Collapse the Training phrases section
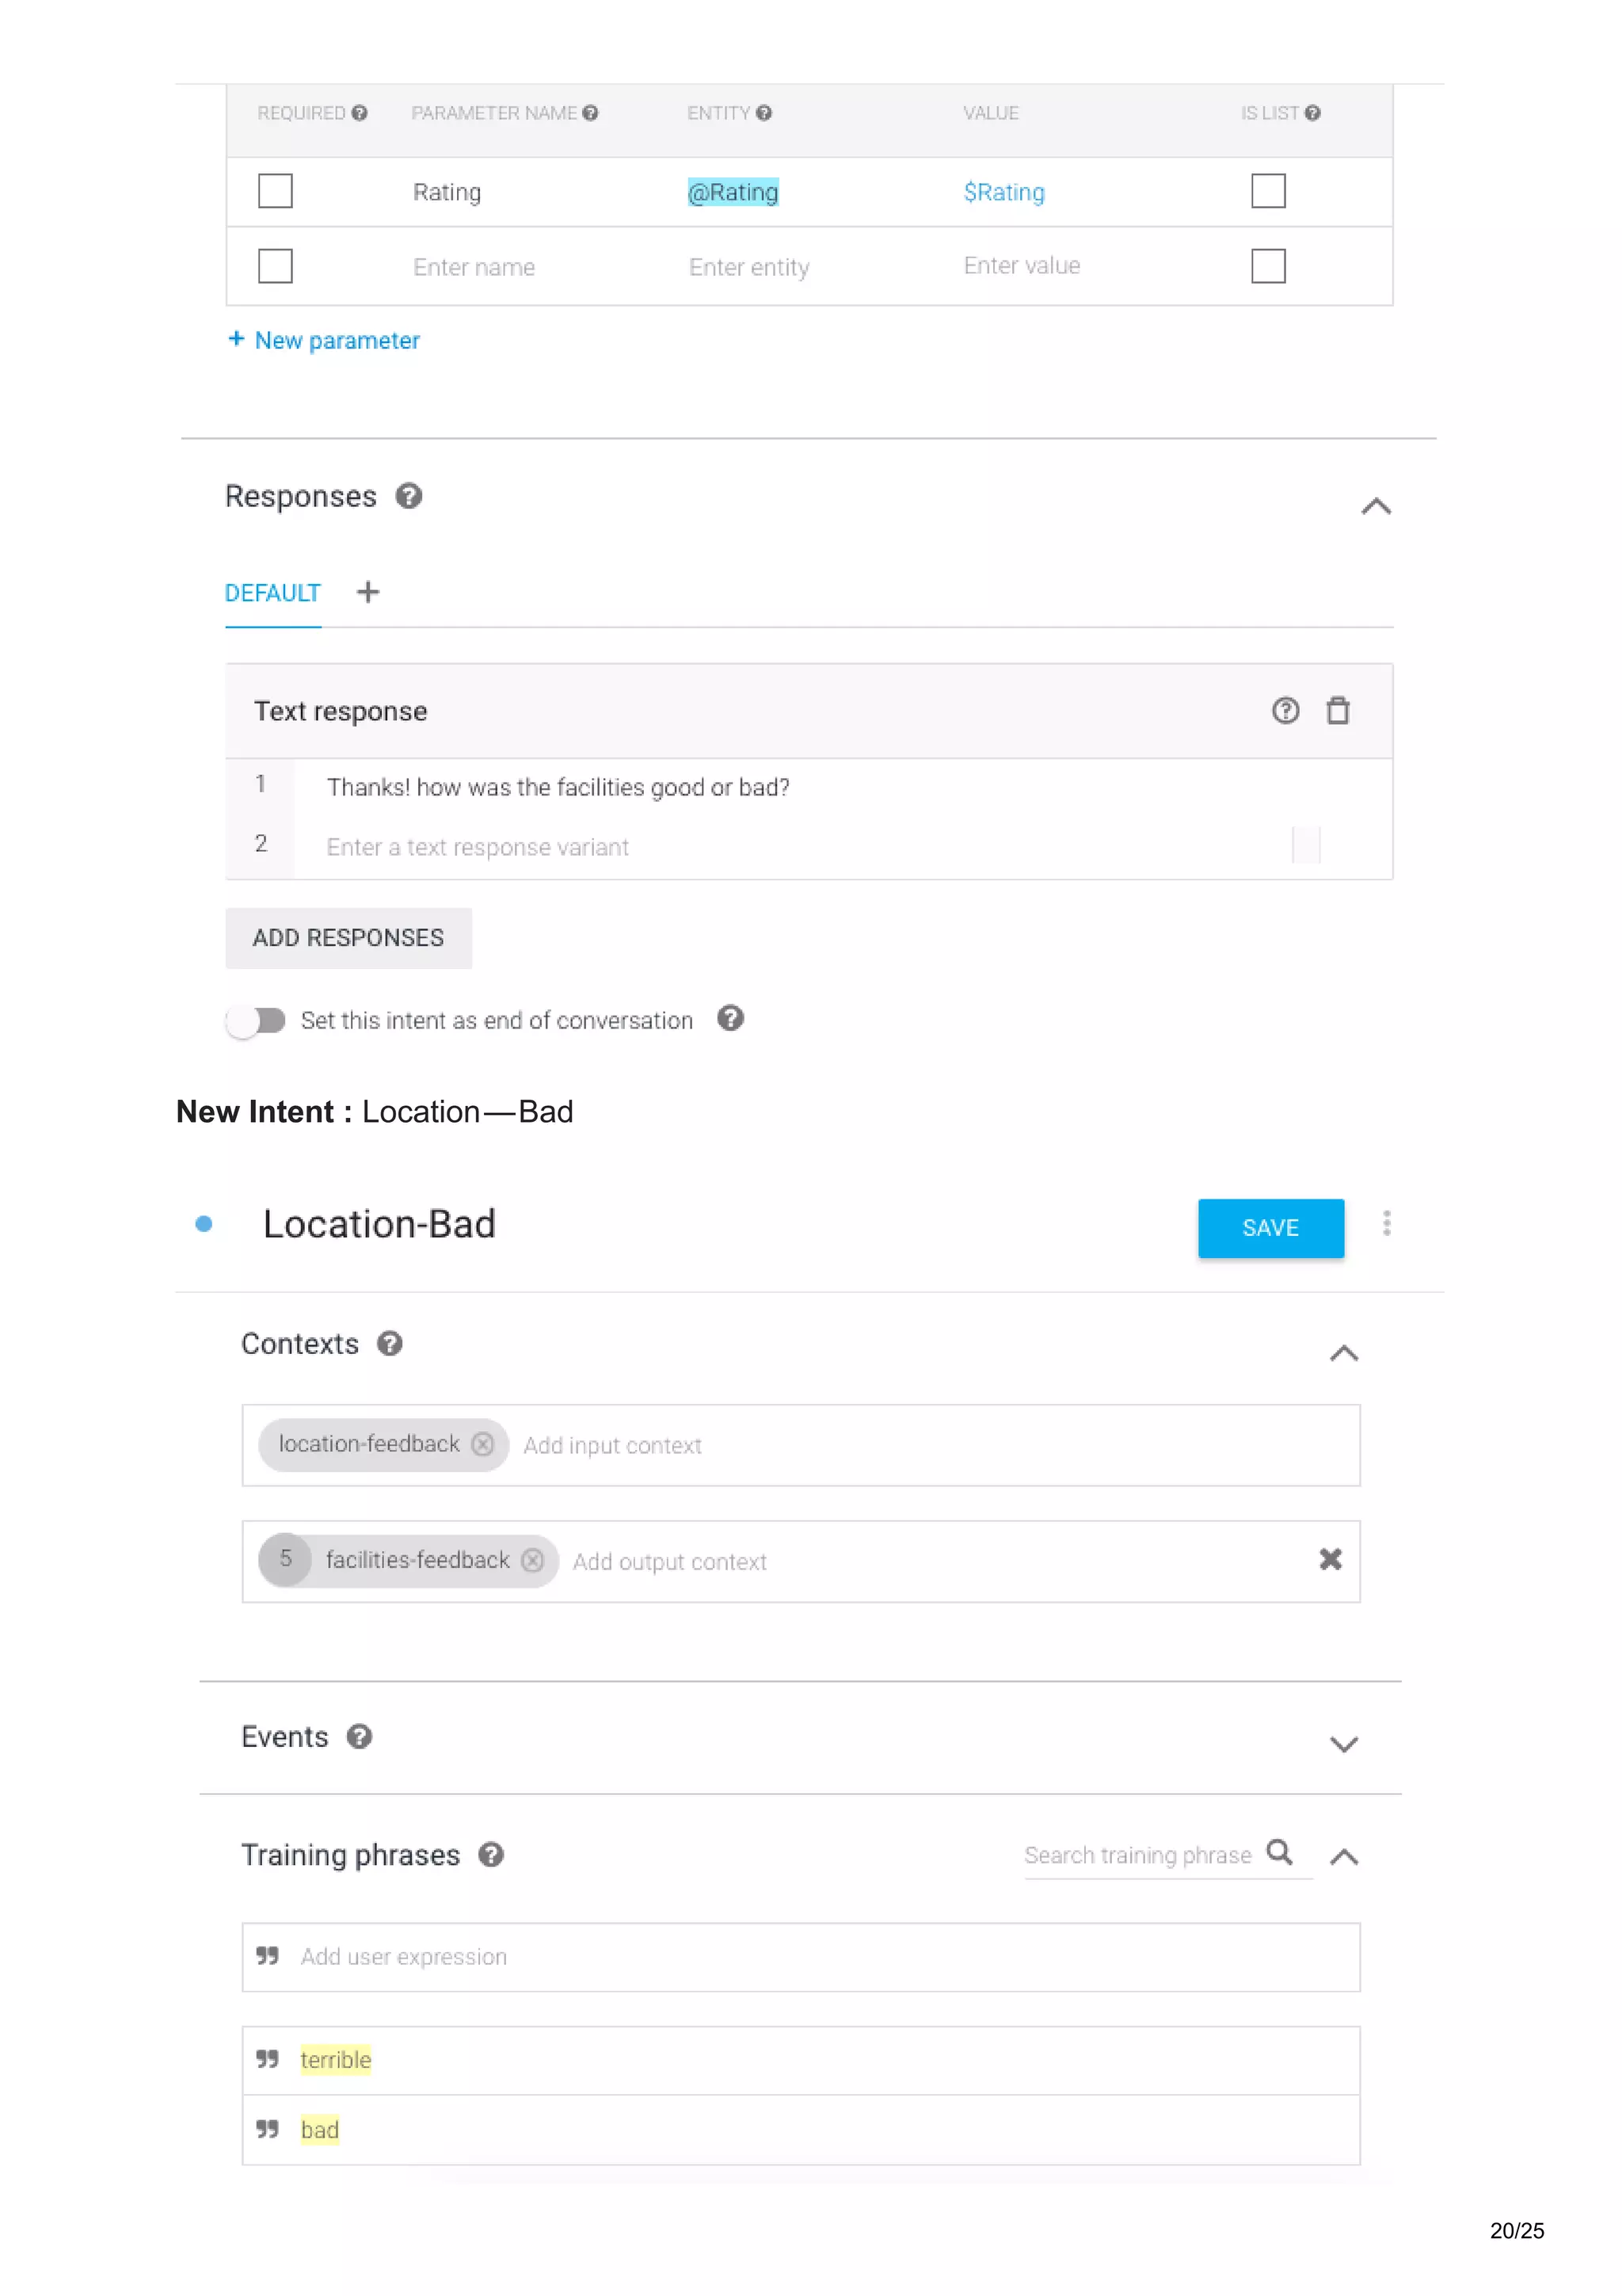The image size is (1622, 2296). 1344,1857
